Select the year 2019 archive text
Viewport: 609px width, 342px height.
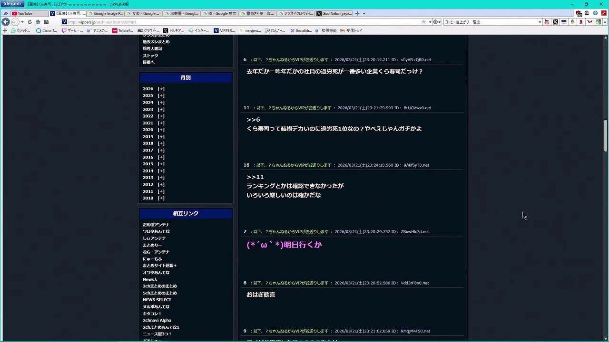148,137
